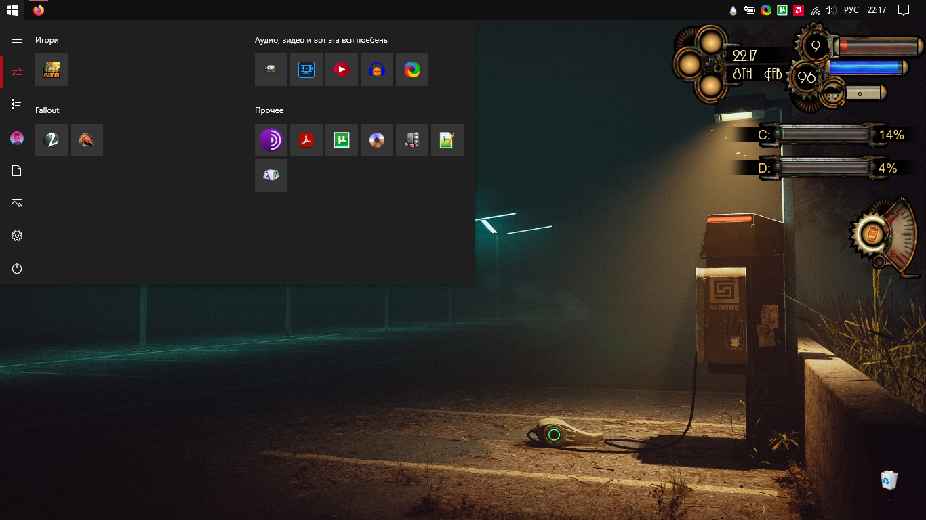Viewport: 926px width, 520px height.
Task: Select the Игры group header
Action: point(47,40)
